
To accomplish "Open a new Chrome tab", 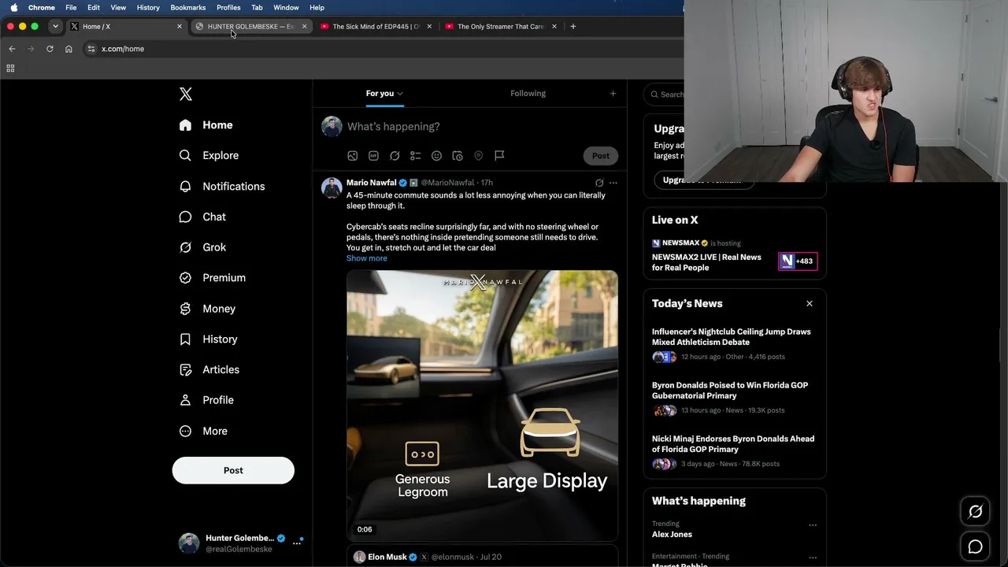I will click(x=573, y=27).
